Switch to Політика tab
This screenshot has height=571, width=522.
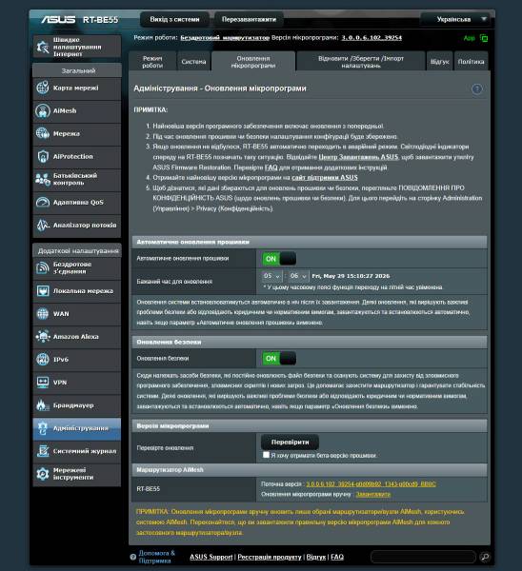tap(471, 62)
